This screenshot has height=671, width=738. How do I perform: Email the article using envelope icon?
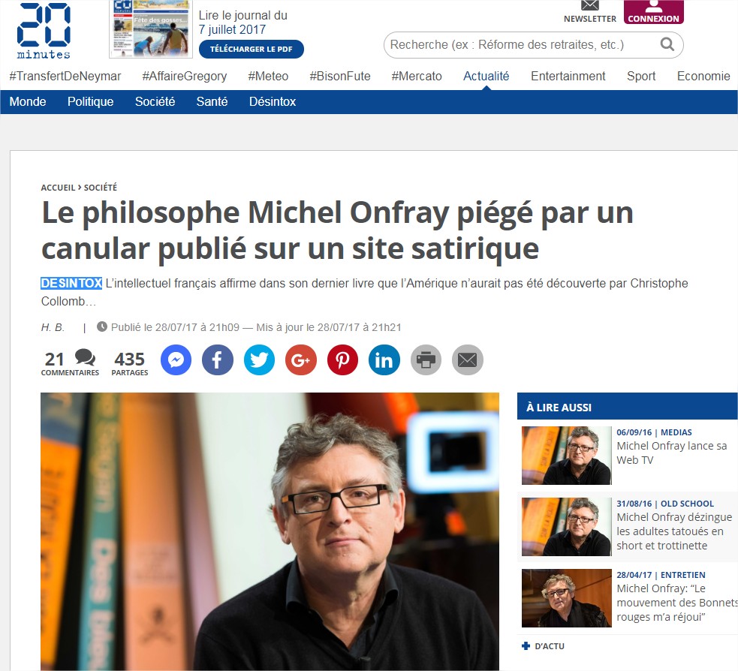pyautogui.click(x=468, y=360)
